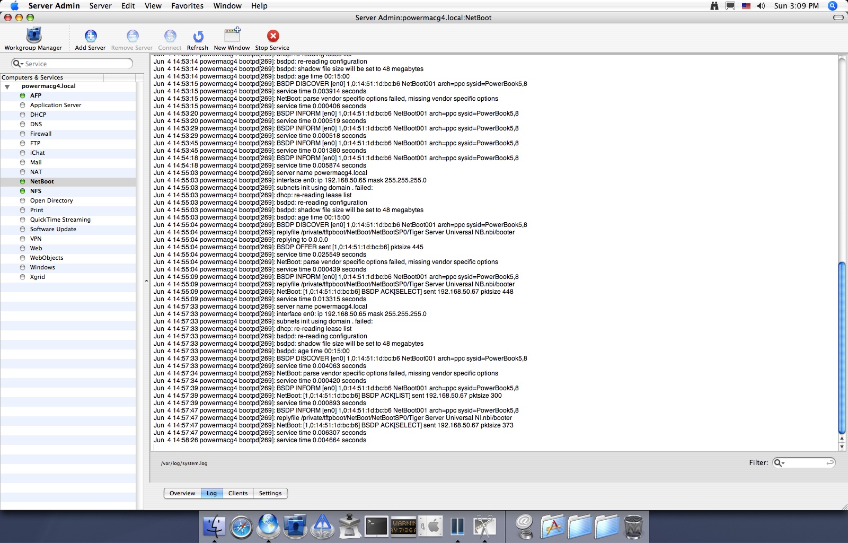The image size is (848, 543).
Task: Open the Settings tab
Action: click(x=270, y=493)
